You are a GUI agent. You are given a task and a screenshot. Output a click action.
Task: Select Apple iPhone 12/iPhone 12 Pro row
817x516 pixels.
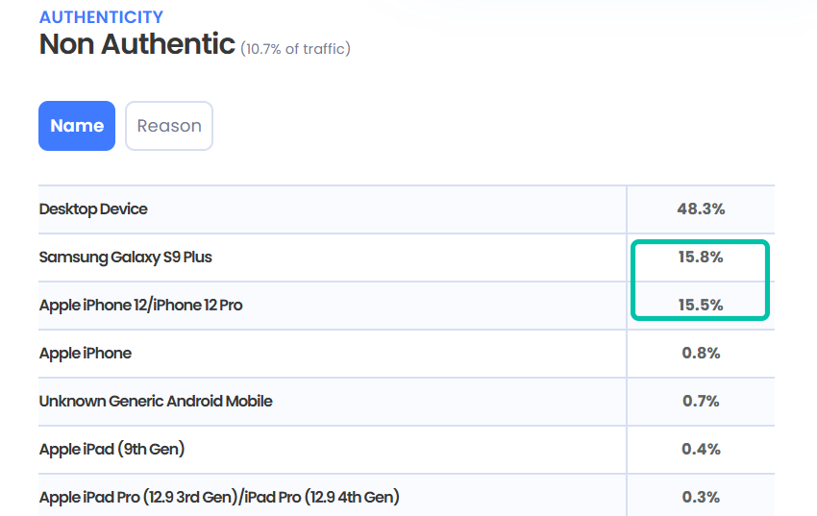point(140,305)
